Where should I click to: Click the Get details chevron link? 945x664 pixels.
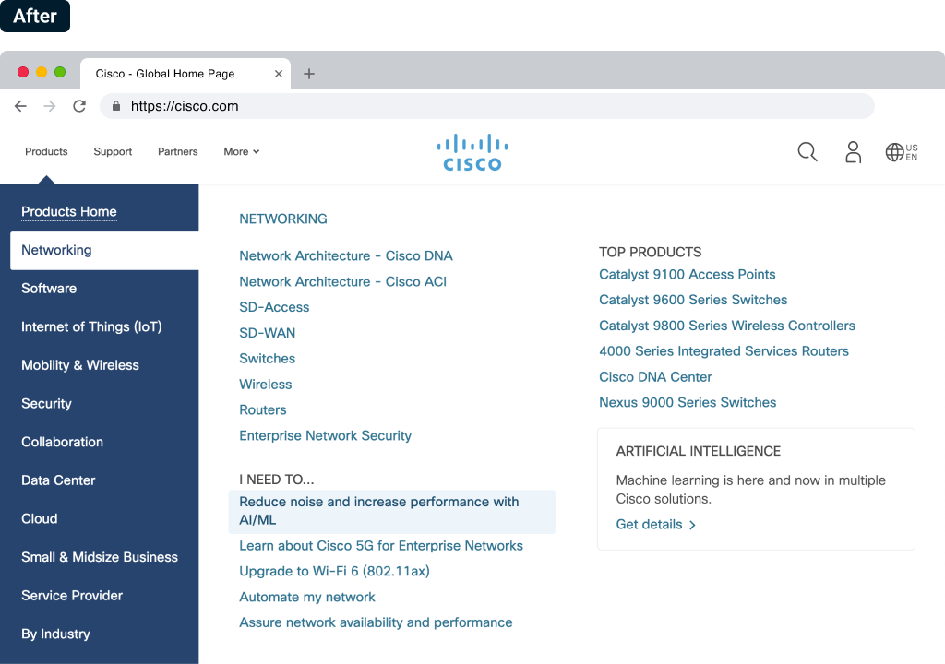(656, 525)
